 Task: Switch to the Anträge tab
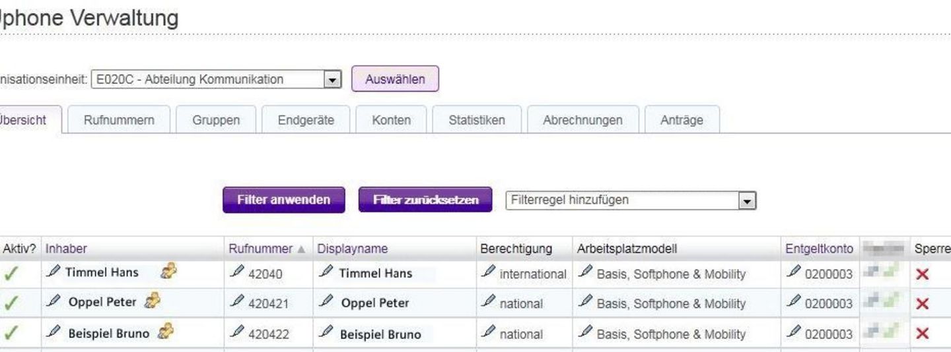point(682,120)
